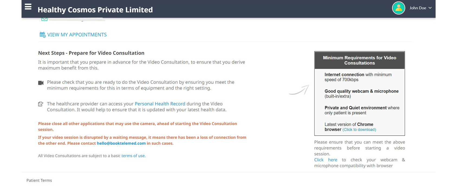
Task: Open the hamburger navigation menu
Action: click(x=28, y=7)
